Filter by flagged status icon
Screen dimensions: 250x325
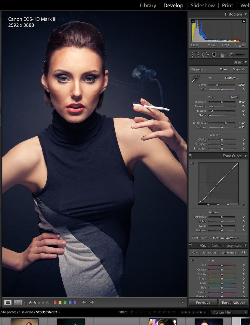click(132, 312)
